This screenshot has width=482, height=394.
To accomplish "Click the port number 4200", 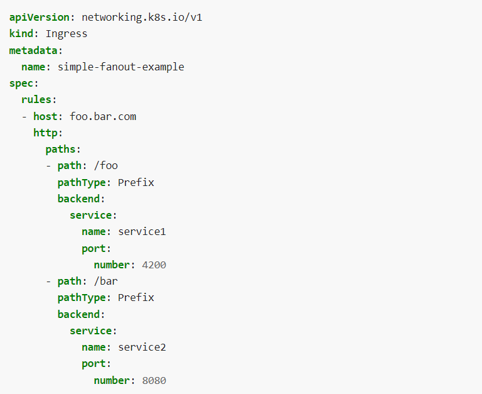I will click(154, 265).
